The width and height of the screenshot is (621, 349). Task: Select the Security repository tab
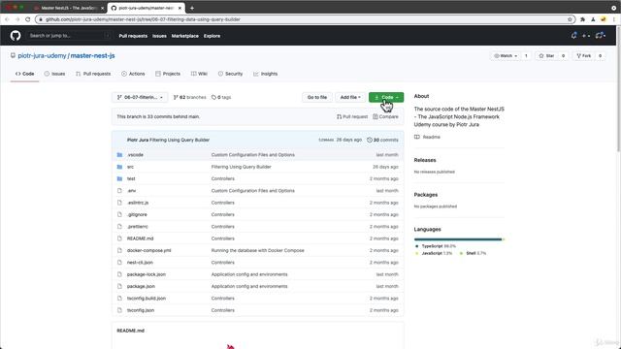pyautogui.click(x=231, y=74)
